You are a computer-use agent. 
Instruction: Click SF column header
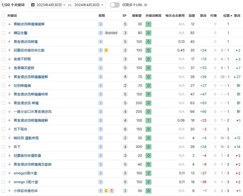124,15
